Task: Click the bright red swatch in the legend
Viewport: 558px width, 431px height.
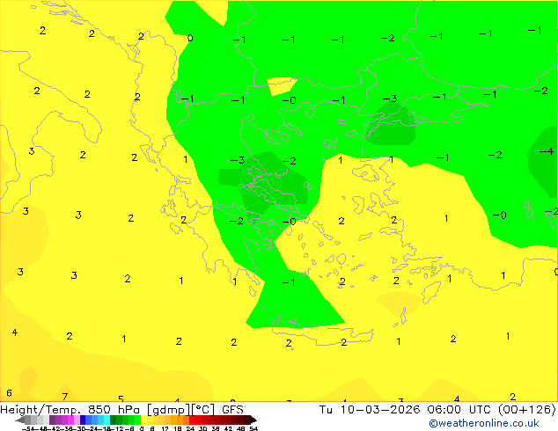Action: (x=192, y=420)
